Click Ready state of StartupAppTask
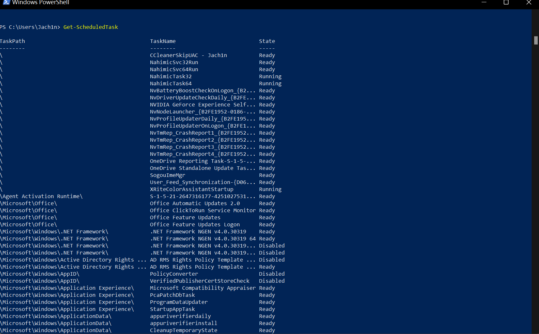The width and height of the screenshot is (539, 334). [x=267, y=309]
